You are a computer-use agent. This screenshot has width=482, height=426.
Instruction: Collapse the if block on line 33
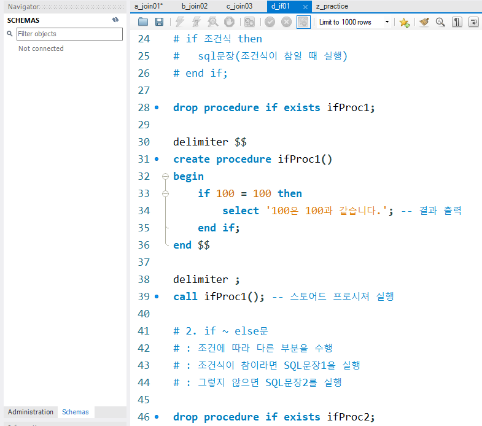click(x=165, y=193)
